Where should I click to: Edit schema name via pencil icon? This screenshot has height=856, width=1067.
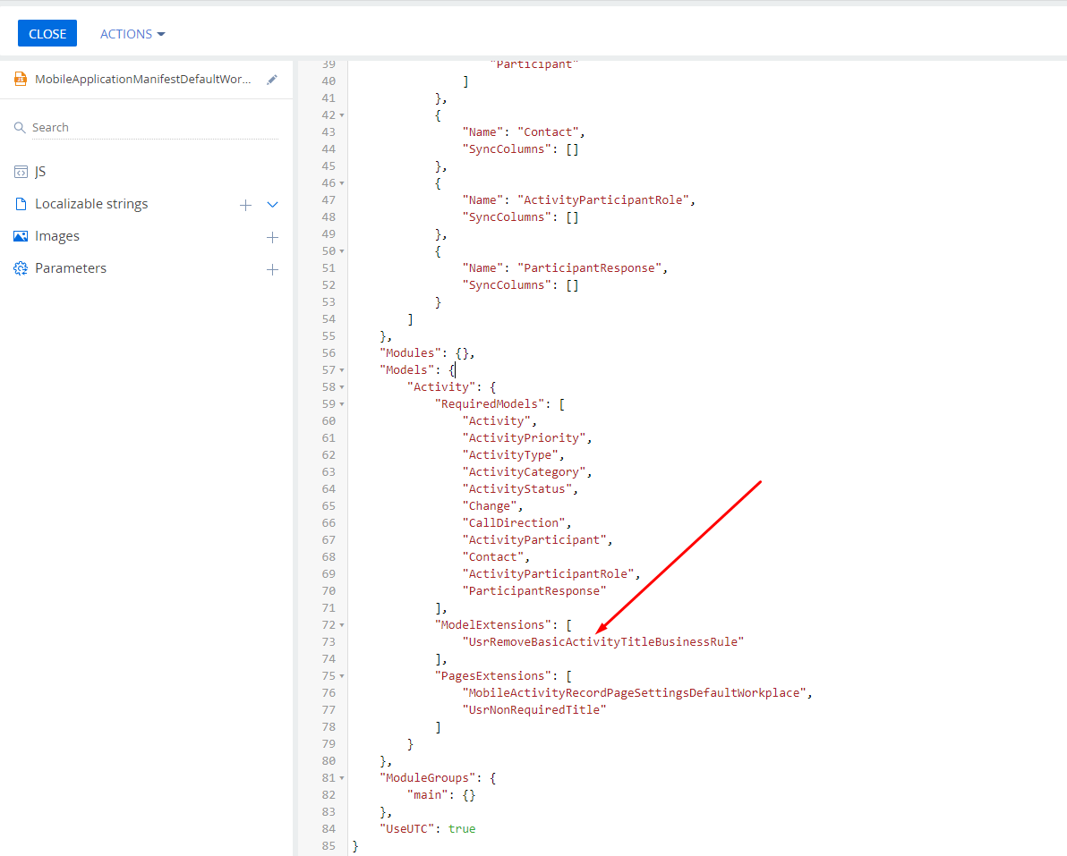[272, 80]
